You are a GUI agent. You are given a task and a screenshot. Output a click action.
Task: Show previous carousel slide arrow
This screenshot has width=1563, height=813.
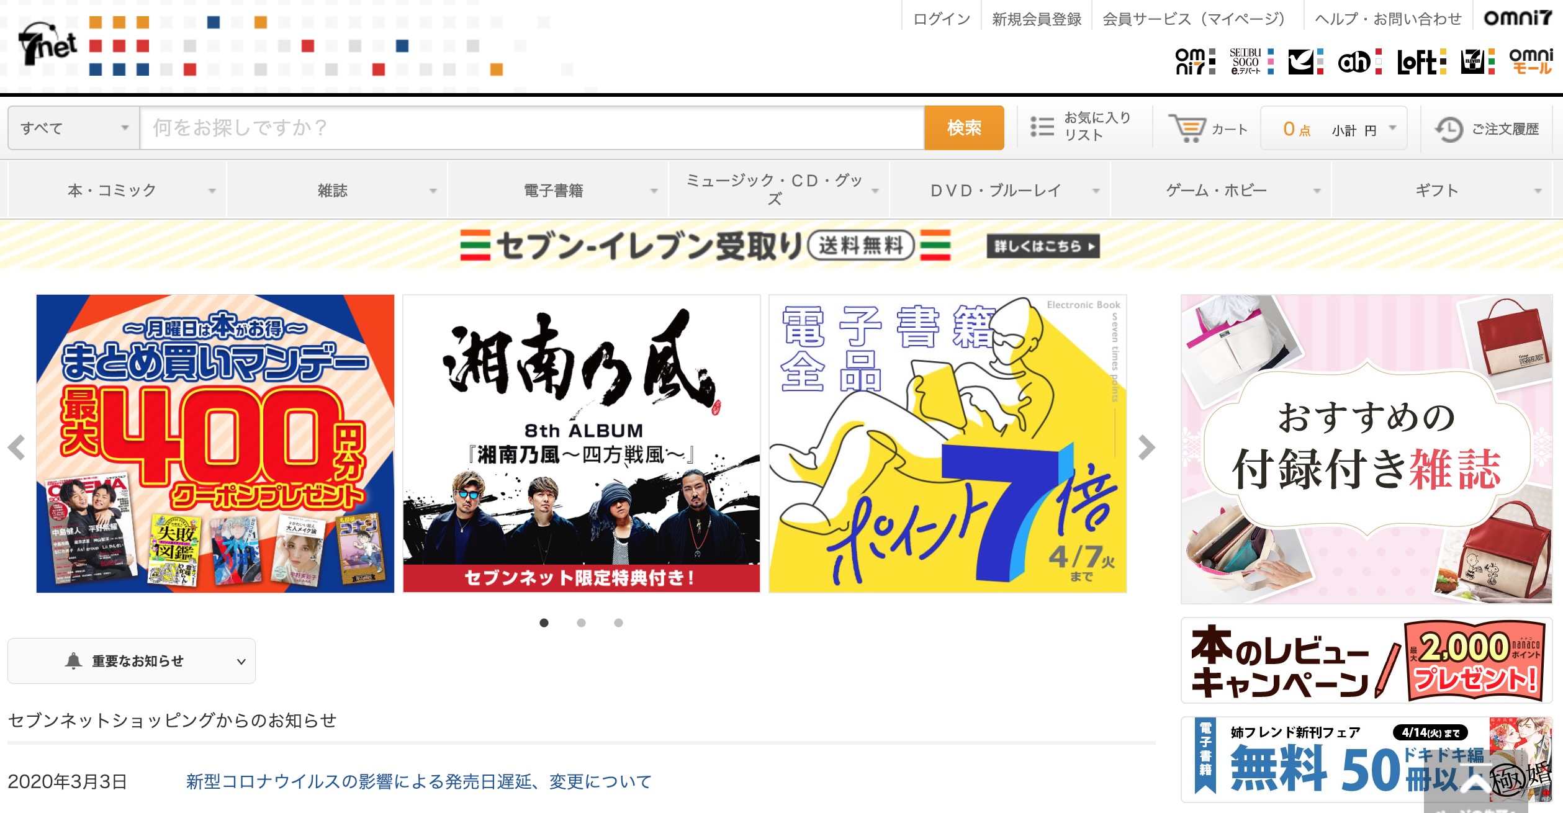pos(17,447)
